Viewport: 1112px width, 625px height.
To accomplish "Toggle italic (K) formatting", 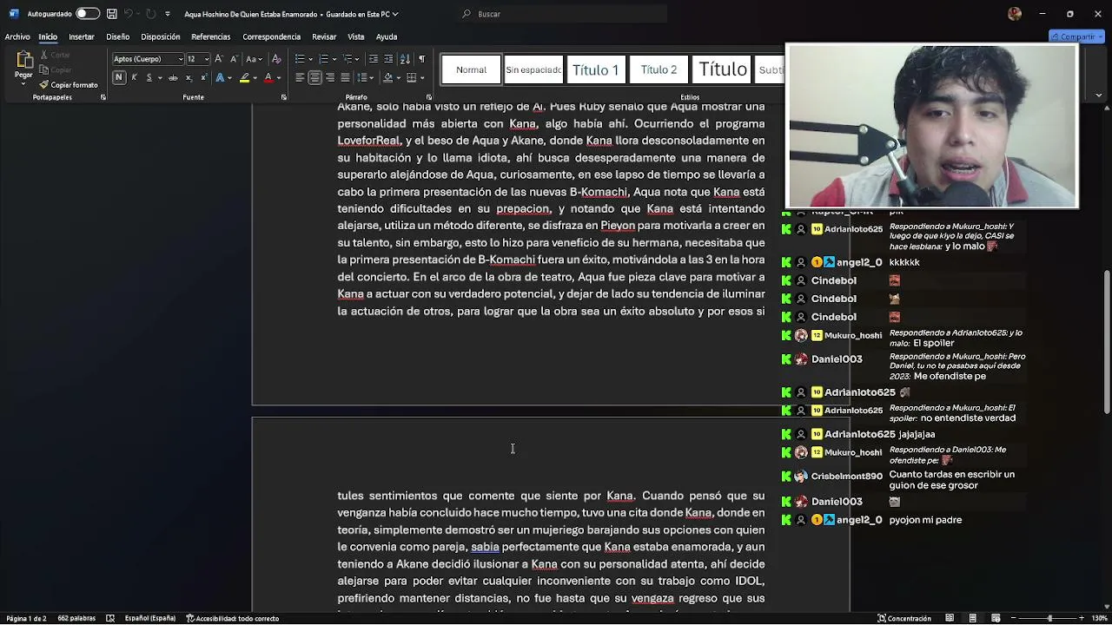I will pos(134,78).
